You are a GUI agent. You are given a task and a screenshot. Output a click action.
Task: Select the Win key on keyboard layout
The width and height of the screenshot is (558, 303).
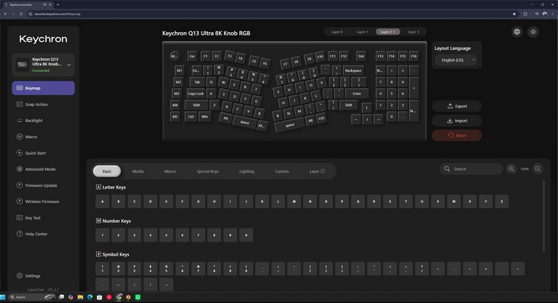point(204,116)
